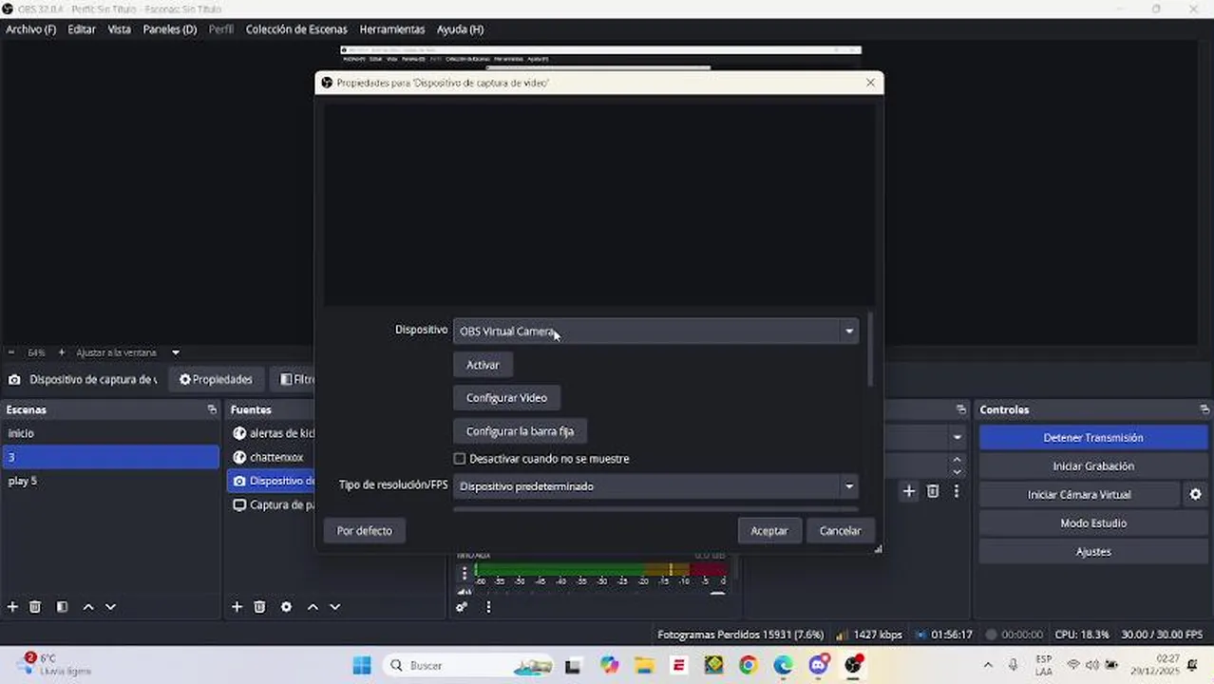Open Herramientas menu
This screenshot has height=684, width=1214.
(392, 29)
